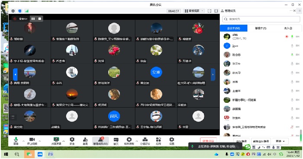Open the 共享屏幕 share screen tool

click(56, 141)
